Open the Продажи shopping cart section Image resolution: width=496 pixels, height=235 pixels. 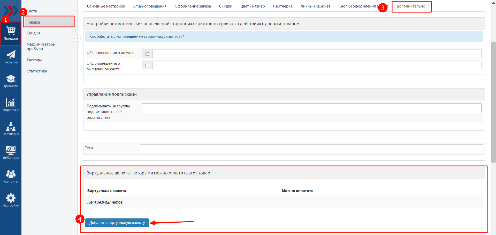point(11,34)
